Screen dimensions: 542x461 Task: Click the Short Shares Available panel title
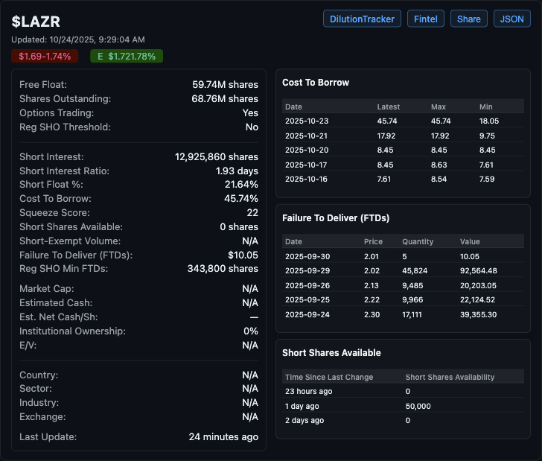point(331,353)
